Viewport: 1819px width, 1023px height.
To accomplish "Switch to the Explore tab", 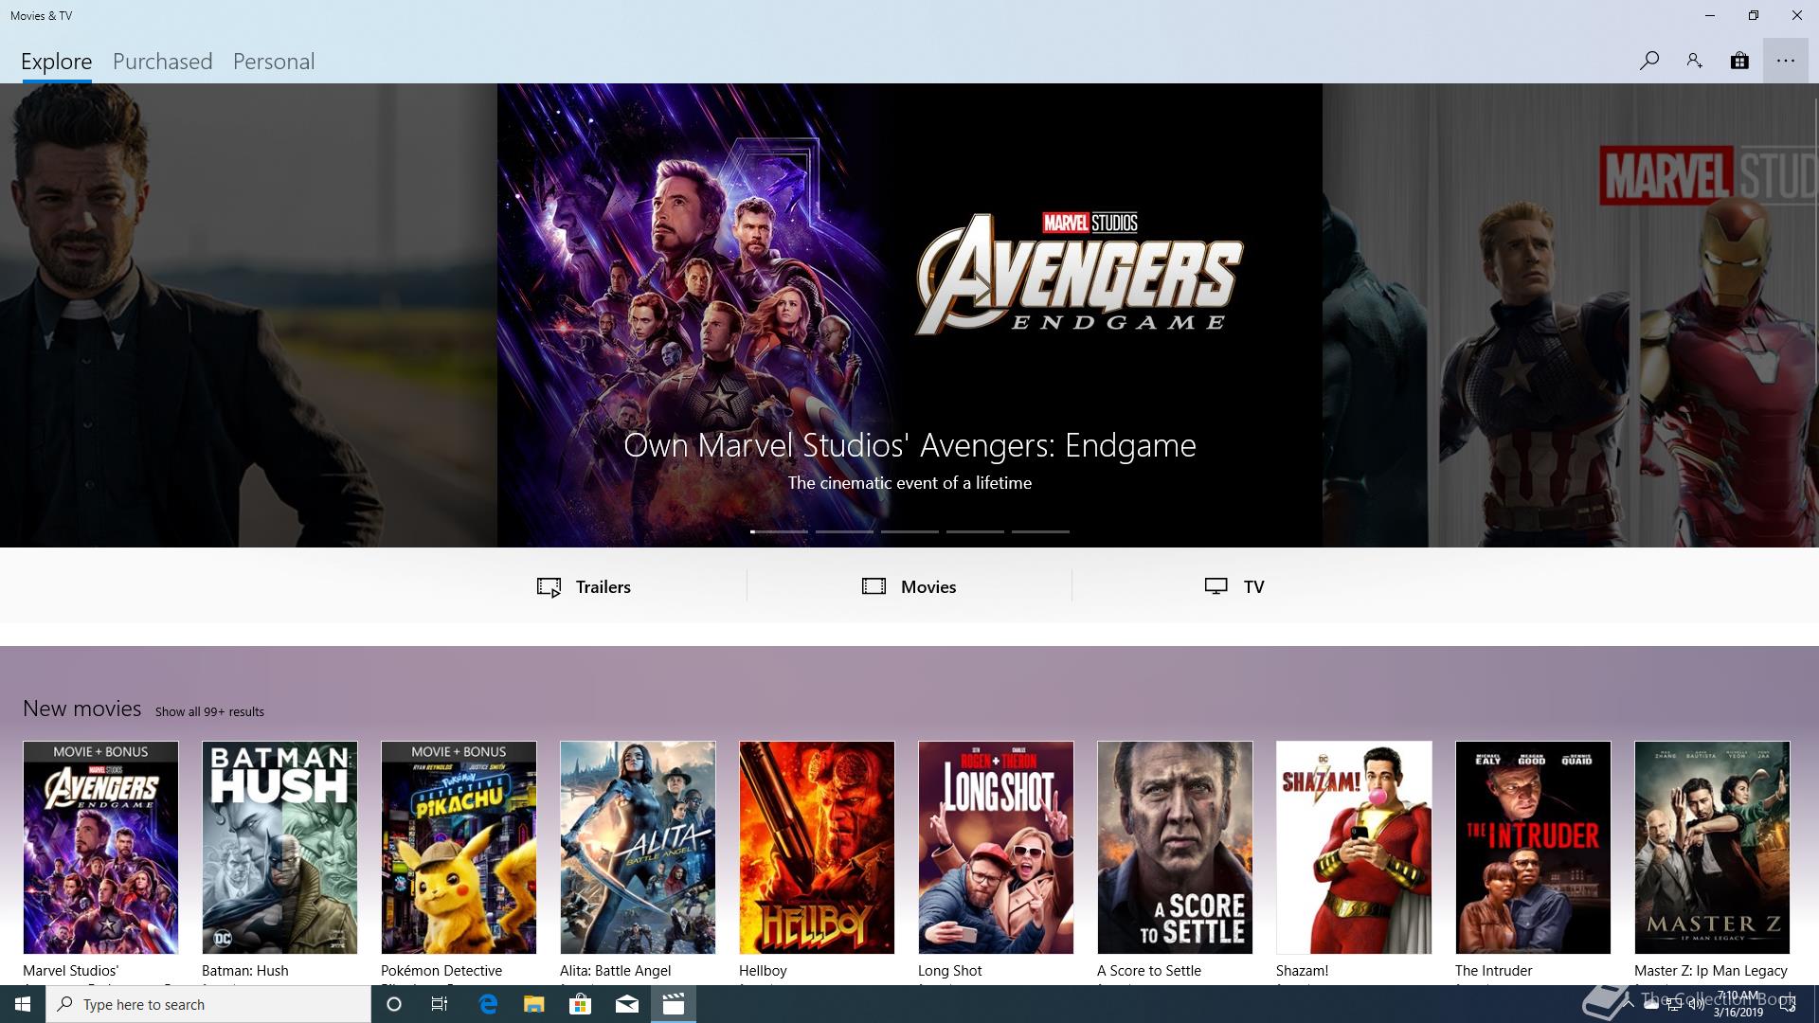I will [57, 62].
